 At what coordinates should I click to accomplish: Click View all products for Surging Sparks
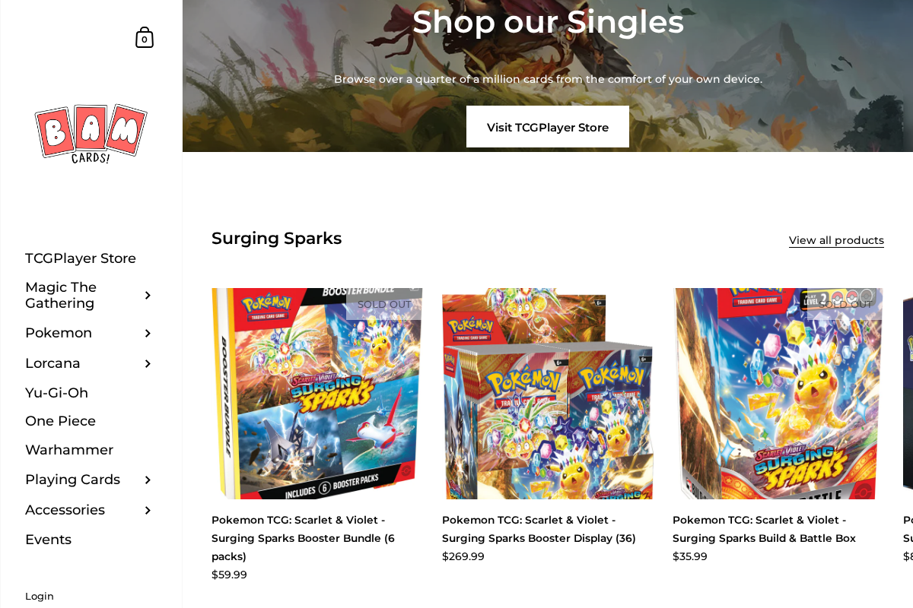[836, 239]
